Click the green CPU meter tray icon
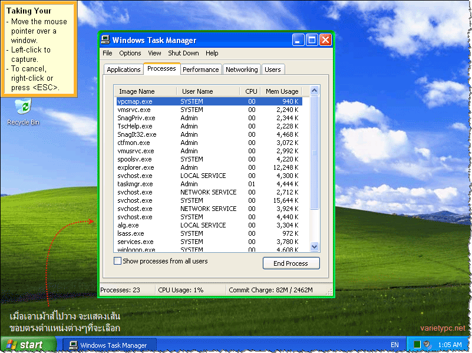Viewport: 472px width, 353px height. (x=417, y=345)
